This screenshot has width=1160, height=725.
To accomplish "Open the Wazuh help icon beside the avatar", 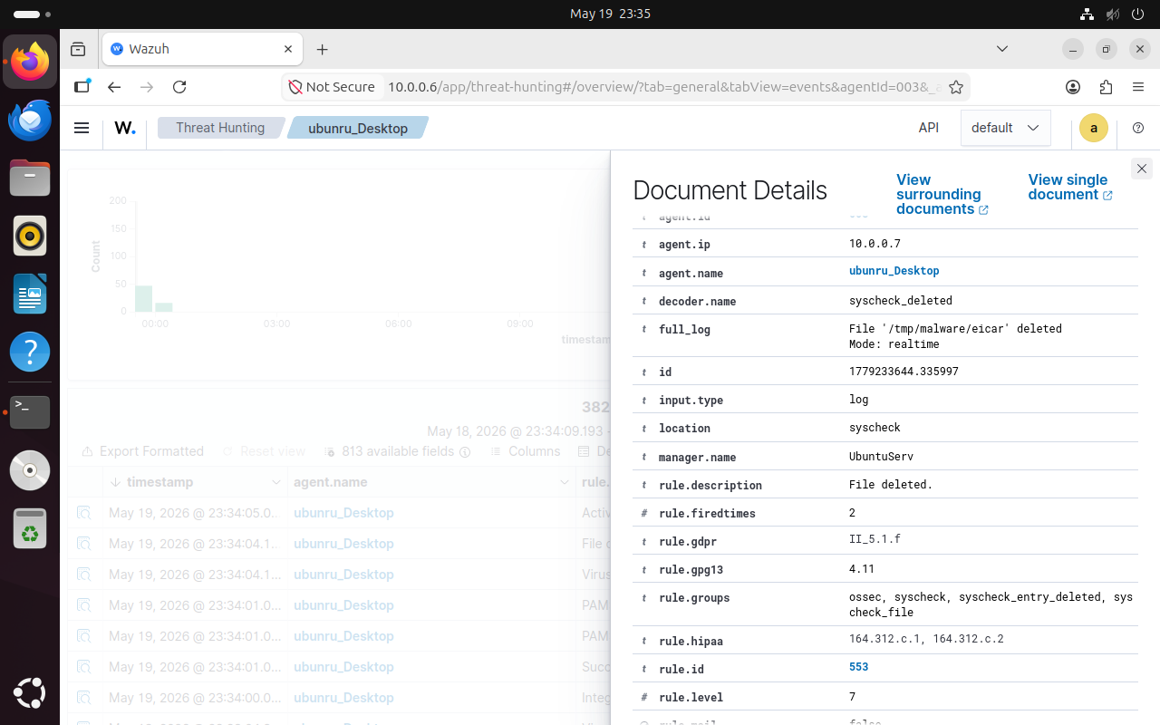I will (x=1138, y=128).
